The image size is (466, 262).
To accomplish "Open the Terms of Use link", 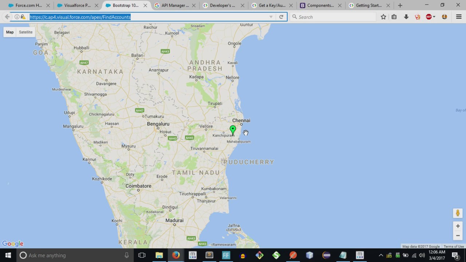I will tap(454, 247).
